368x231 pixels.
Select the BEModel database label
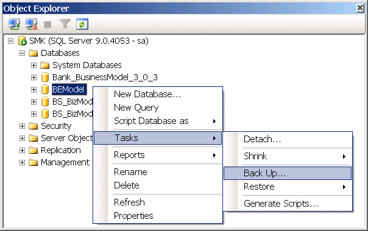[x=69, y=89]
